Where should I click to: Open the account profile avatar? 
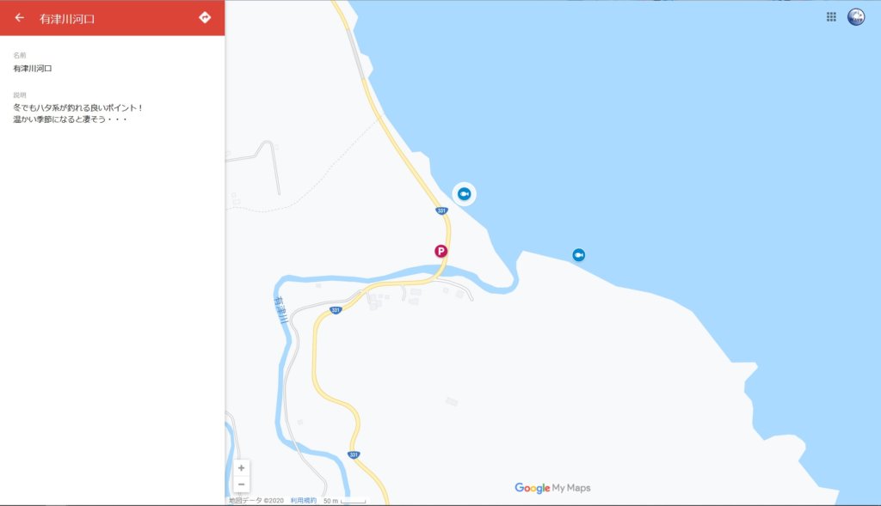coord(856,17)
